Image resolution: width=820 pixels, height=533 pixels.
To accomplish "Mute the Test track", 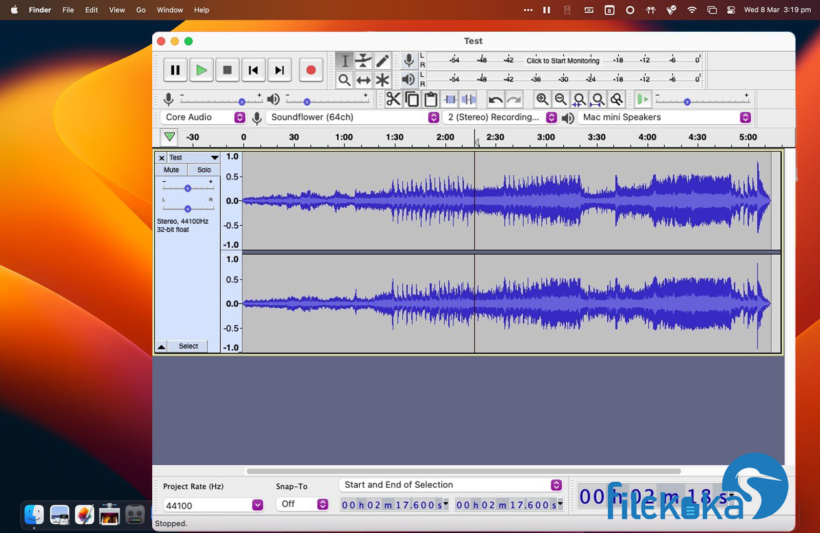I will point(171,170).
